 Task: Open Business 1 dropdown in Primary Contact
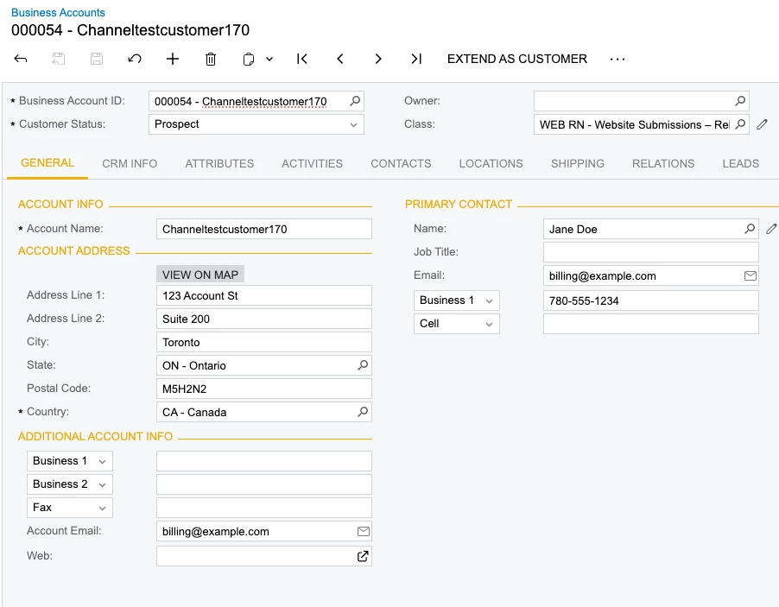457,300
